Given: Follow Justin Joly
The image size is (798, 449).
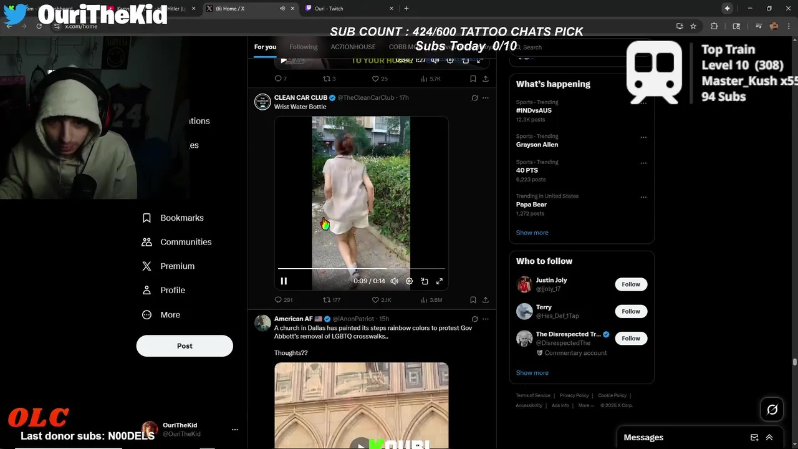Looking at the screenshot, I should (x=631, y=284).
